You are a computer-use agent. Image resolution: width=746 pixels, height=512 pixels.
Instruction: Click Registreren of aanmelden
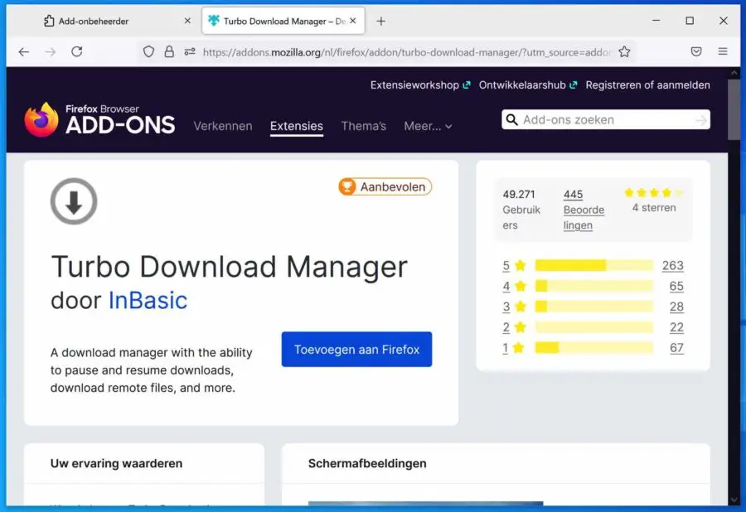coord(647,85)
